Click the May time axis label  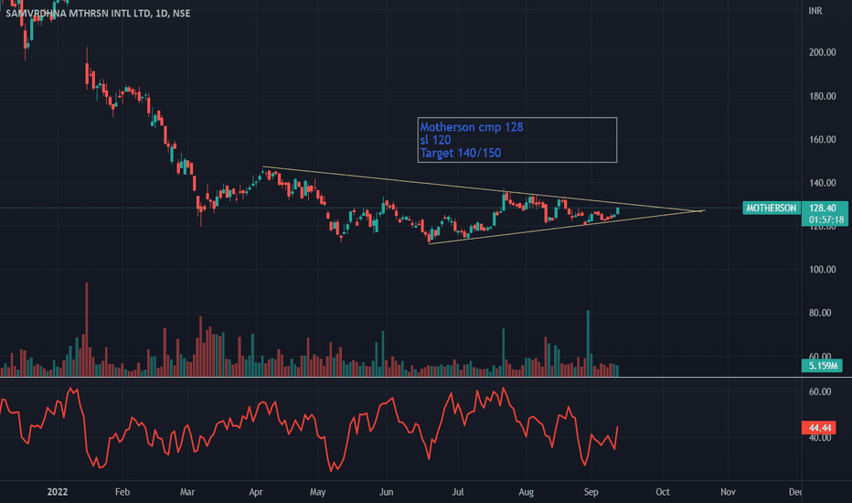tap(318, 492)
